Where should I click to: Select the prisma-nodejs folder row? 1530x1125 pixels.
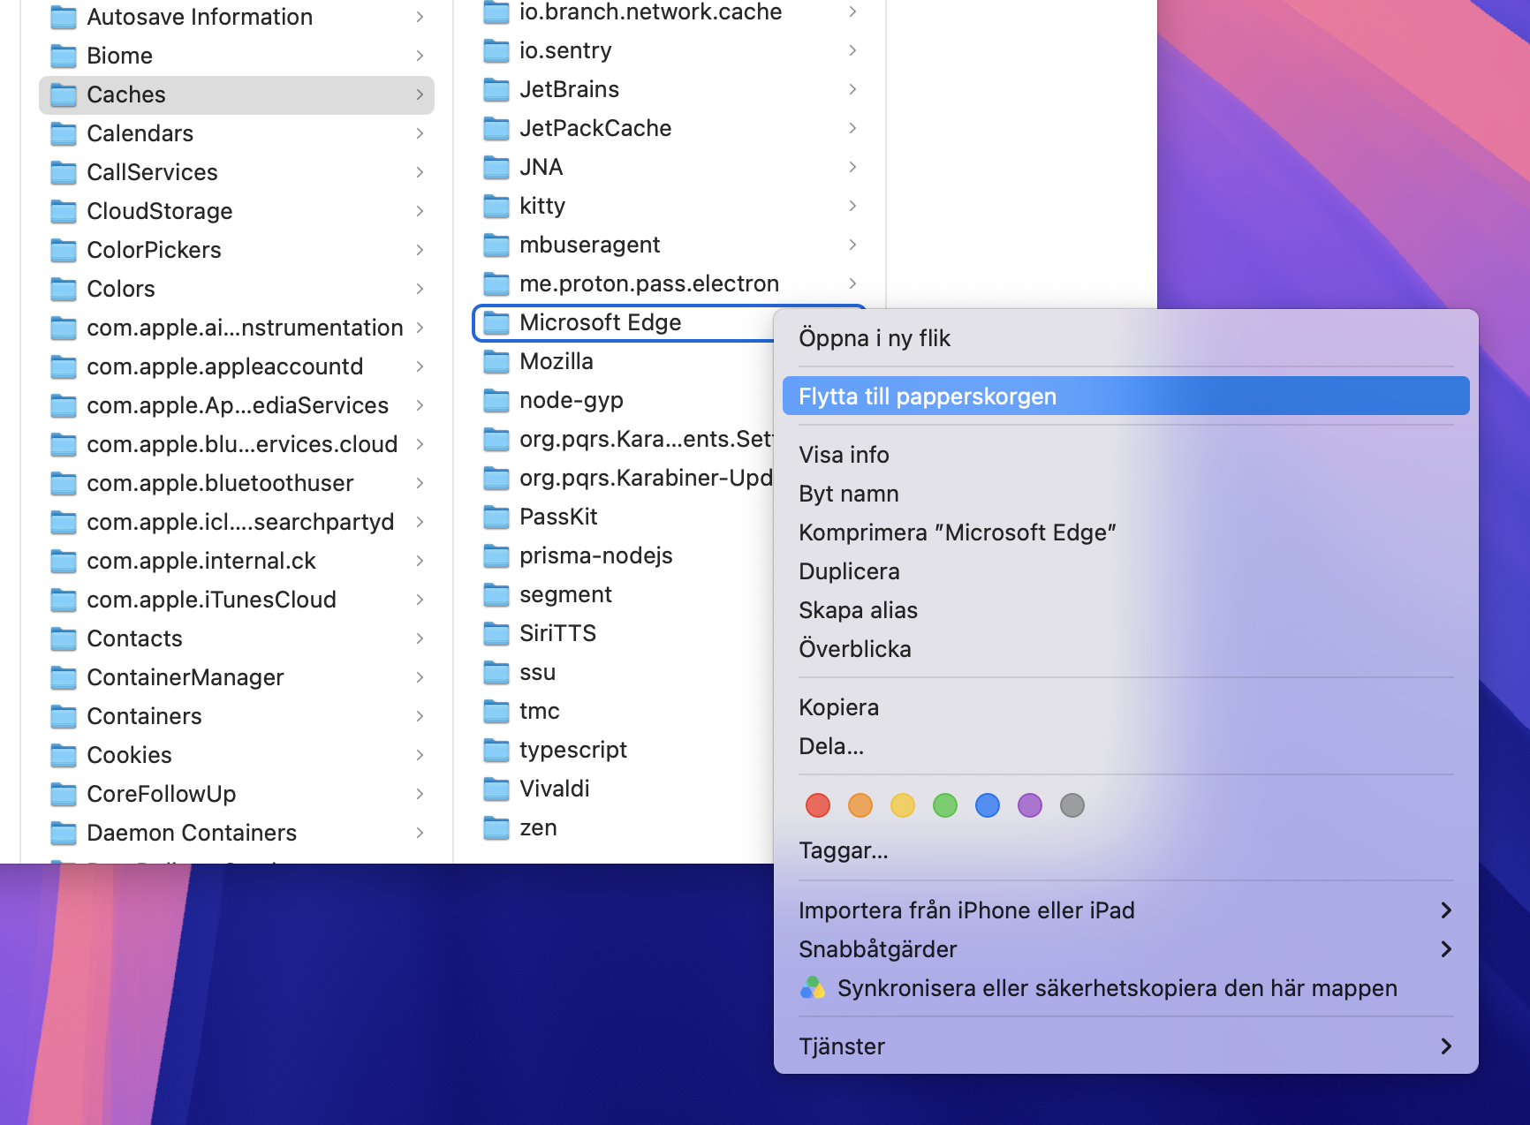tap(623, 555)
